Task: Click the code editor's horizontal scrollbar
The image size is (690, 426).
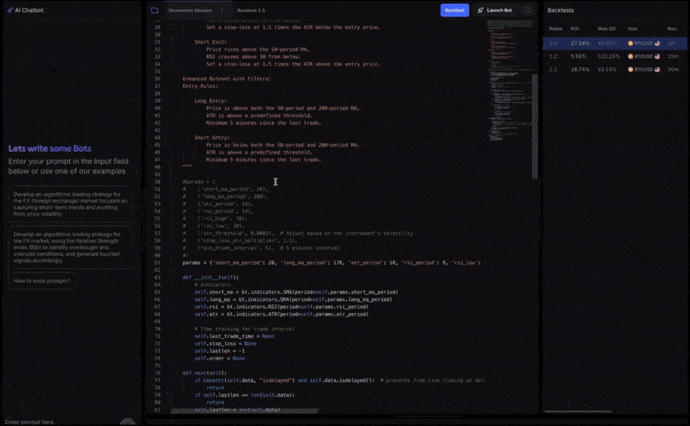Action: [x=244, y=411]
